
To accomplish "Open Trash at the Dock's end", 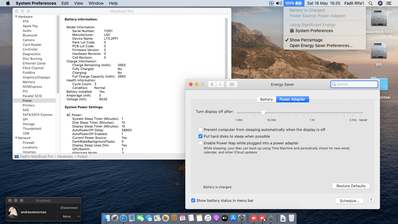I will point(291,218).
